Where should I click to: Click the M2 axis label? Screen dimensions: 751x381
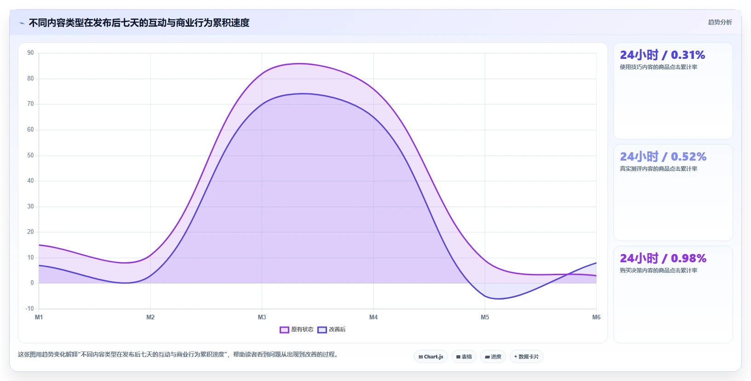tap(150, 317)
